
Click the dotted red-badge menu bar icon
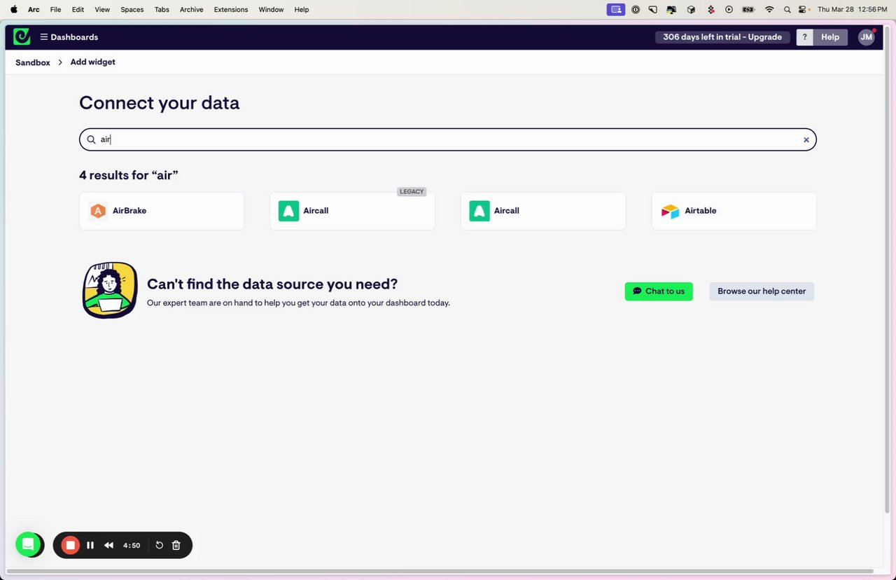point(710,10)
